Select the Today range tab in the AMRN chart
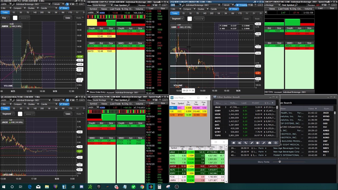This screenshot has height=190, width=338. pyautogui.click(x=5, y=12)
